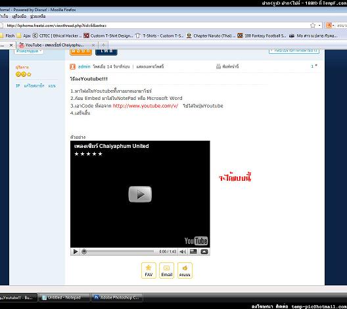Image resolution: width=347 pixels, height=309 pixels.
Task: Click the video title Chaiyaphum United
Action: coord(112,146)
